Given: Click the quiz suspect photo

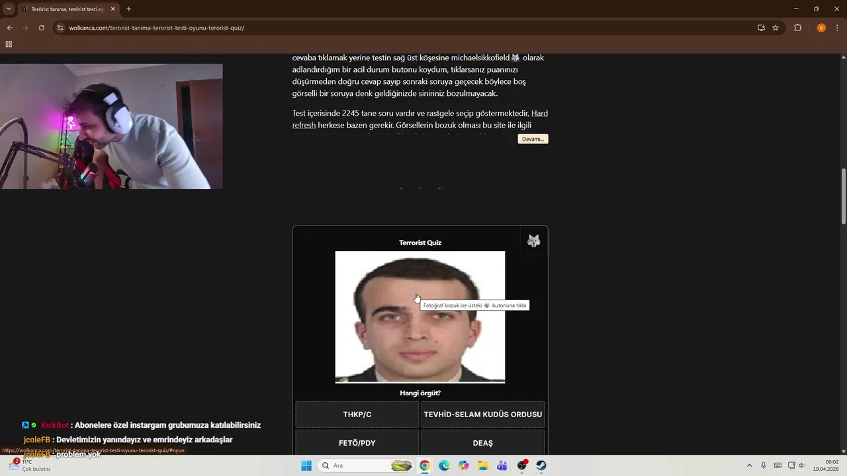Looking at the screenshot, I should (420, 317).
